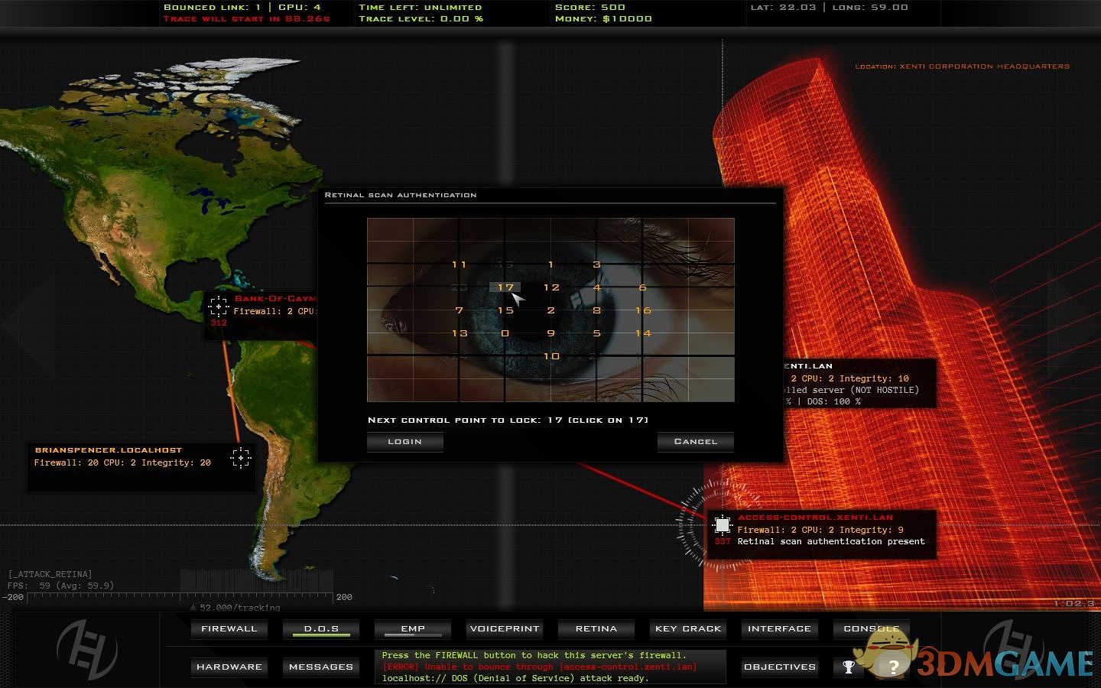
Task: Show the OBJECTIVES panel
Action: click(780, 667)
